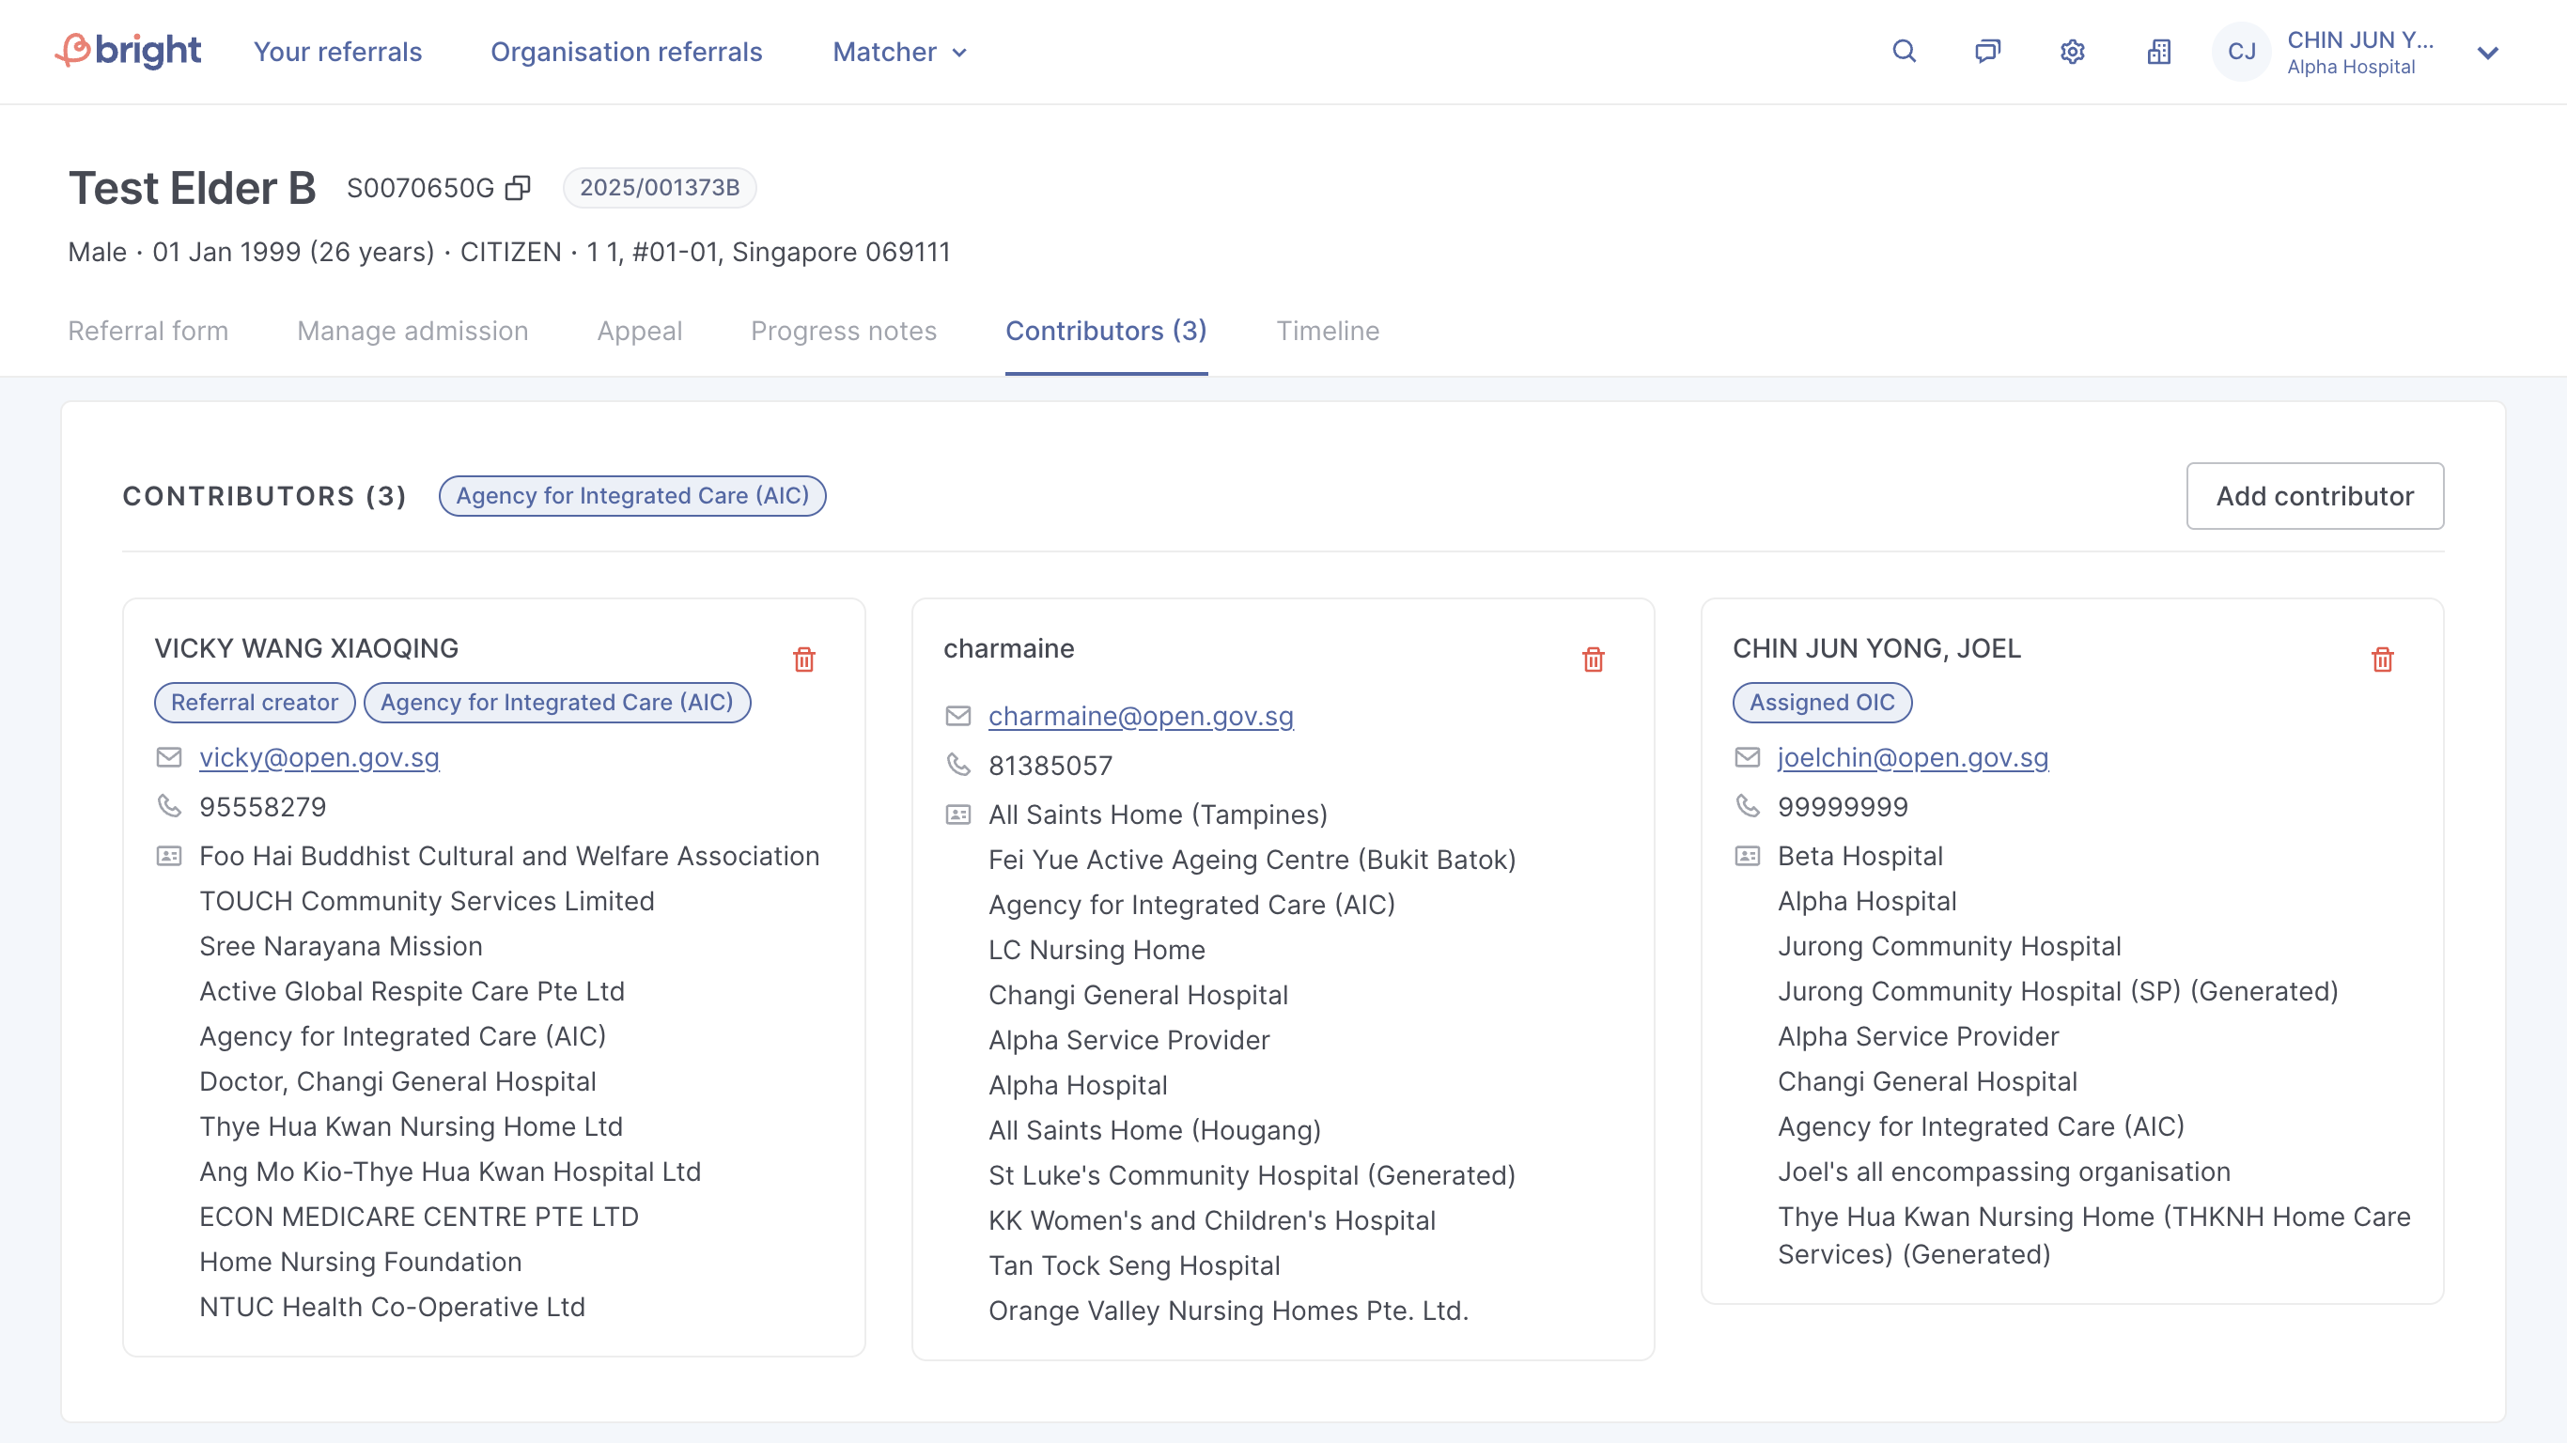Click the bright logo
This screenshot has height=1443, width=2567.
(128, 50)
